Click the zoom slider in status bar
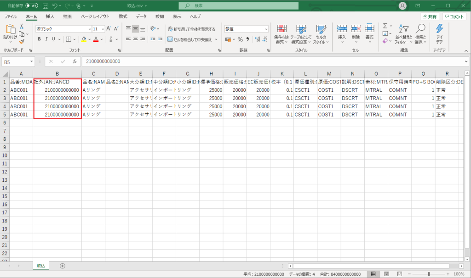This screenshot has height=278, width=471. tap(428, 274)
